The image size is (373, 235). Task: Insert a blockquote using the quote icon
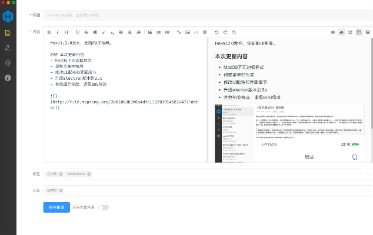[150, 32]
